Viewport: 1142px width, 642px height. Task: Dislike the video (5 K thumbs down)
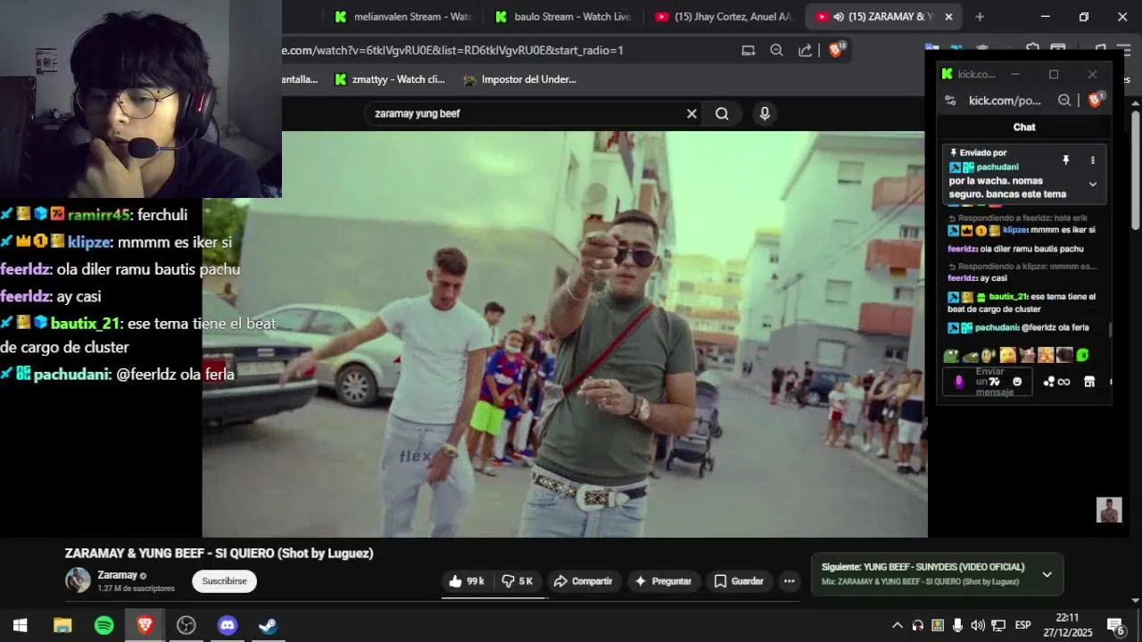click(517, 581)
